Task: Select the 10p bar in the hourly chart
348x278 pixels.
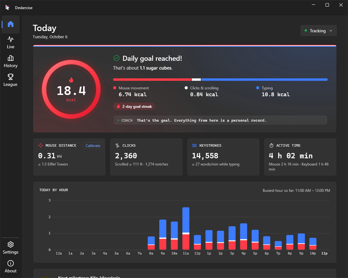Action: point(313,244)
